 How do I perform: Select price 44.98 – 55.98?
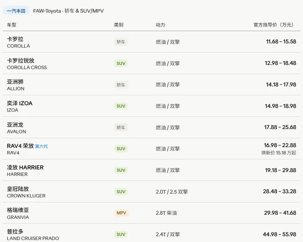[x=280, y=234]
